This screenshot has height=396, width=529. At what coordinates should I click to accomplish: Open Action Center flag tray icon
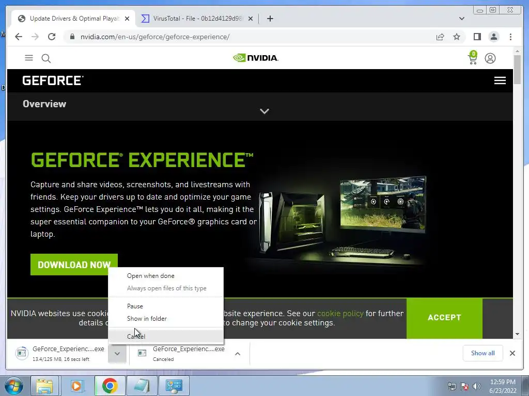464,386
